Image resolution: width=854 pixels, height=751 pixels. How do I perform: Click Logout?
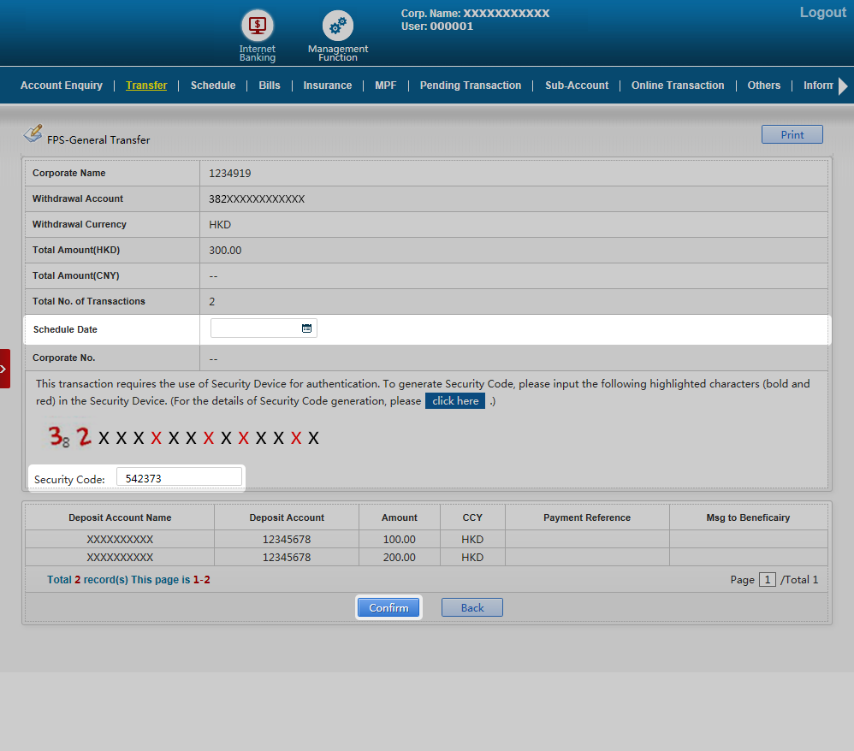pyautogui.click(x=822, y=13)
